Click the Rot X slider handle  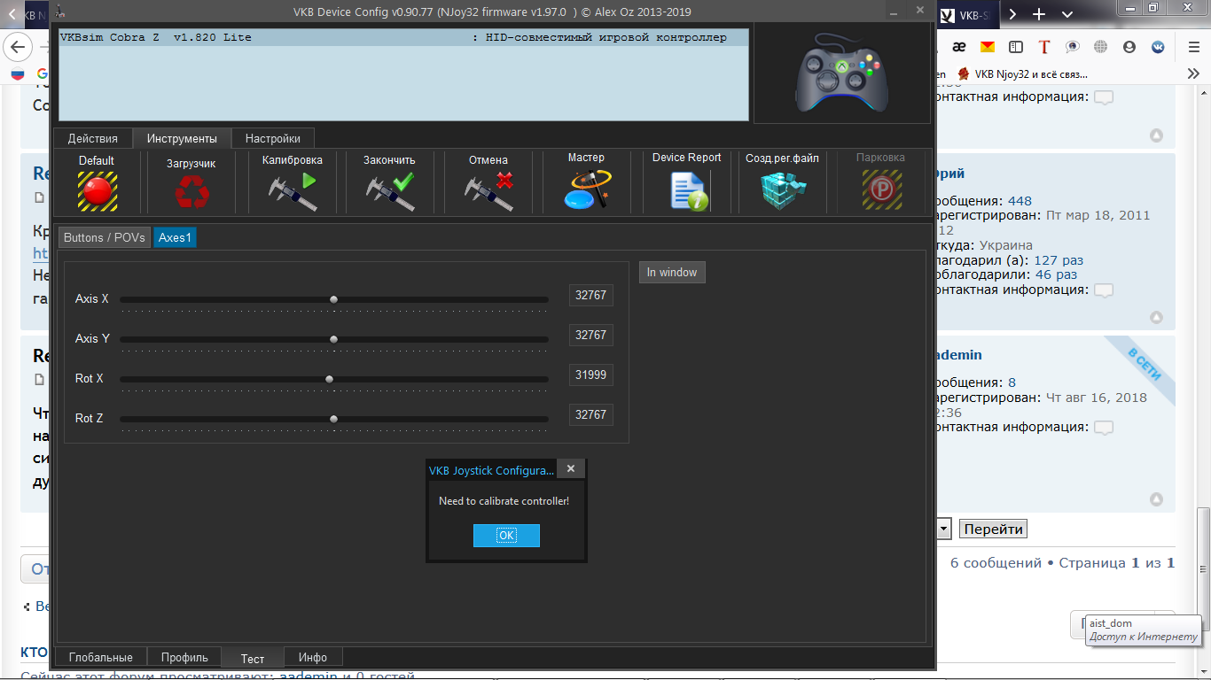(x=329, y=379)
